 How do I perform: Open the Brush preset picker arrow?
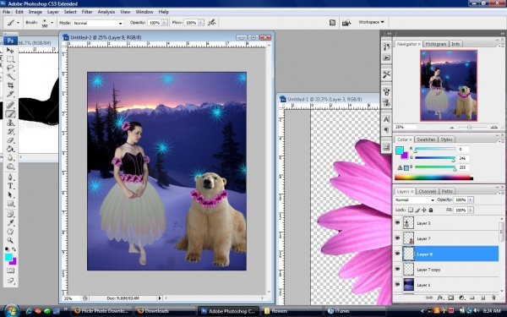click(x=52, y=23)
